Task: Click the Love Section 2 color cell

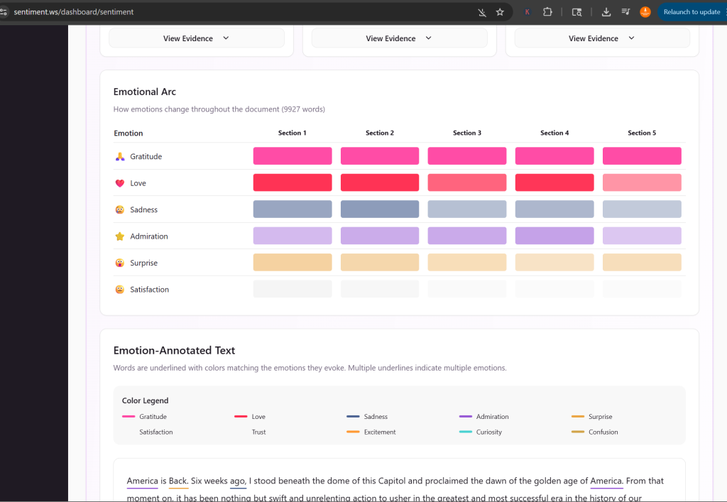Action: (380, 182)
